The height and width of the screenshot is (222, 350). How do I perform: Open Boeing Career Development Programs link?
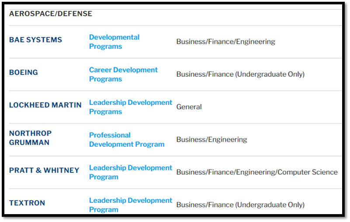click(123, 74)
